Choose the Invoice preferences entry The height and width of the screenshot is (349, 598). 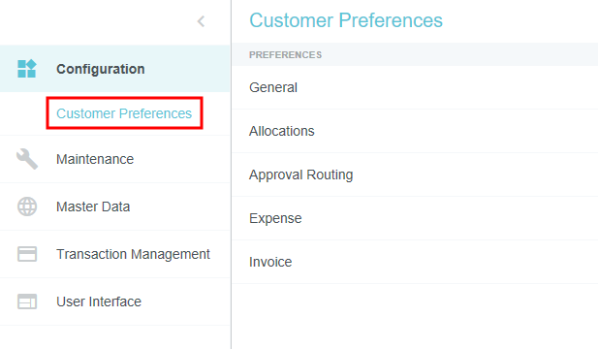pyautogui.click(x=415, y=262)
